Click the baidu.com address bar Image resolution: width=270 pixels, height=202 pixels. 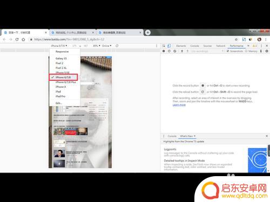131,39
